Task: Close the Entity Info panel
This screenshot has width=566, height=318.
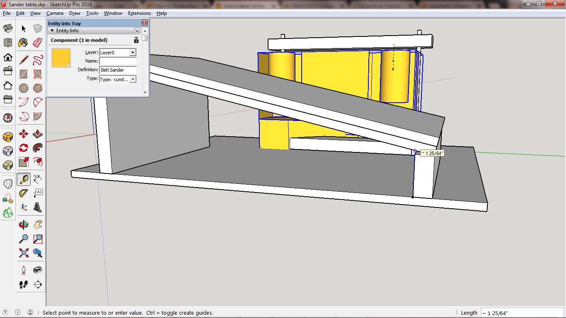Action: pyautogui.click(x=137, y=31)
